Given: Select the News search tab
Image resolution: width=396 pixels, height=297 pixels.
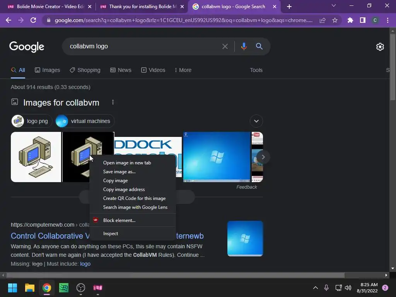Looking at the screenshot, I should click(x=121, y=70).
